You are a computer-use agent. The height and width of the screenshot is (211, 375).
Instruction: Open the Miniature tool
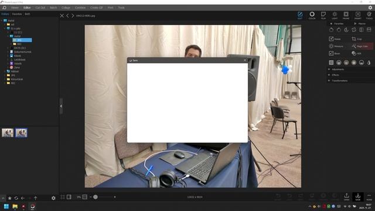[x=336, y=46]
